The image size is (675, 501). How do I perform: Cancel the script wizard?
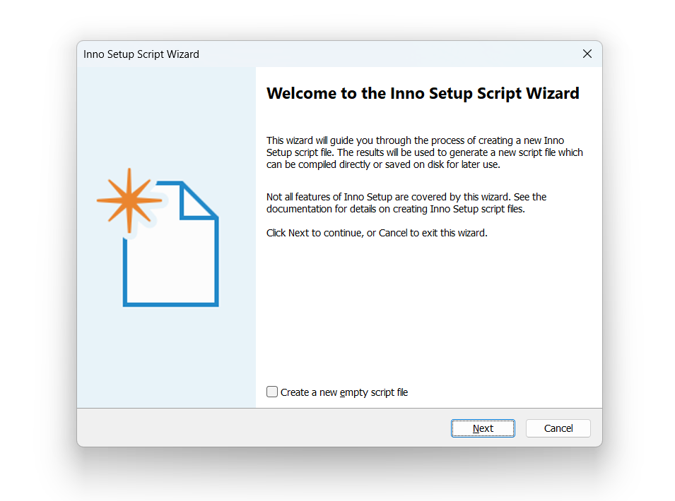(x=558, y=428)
